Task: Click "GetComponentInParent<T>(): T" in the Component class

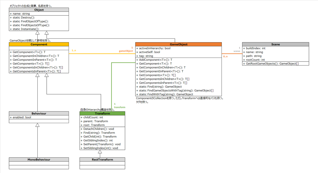Action: 33,60
